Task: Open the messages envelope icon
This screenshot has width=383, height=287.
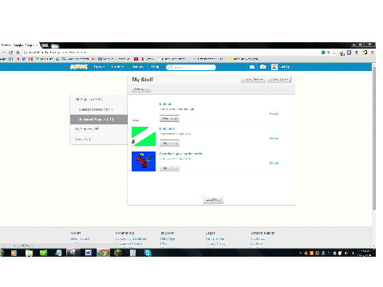Action: (x=252, y=67)
